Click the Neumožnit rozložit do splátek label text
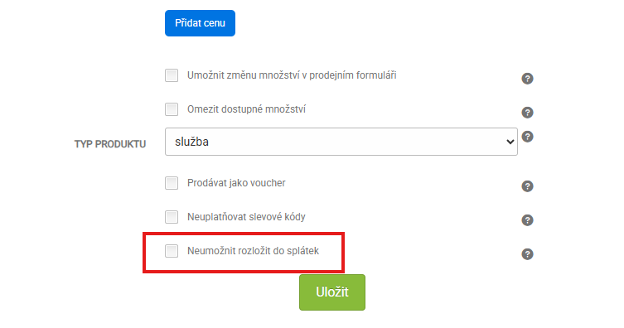The height and width of the screenshot is (328, 624). click(253, 251)
